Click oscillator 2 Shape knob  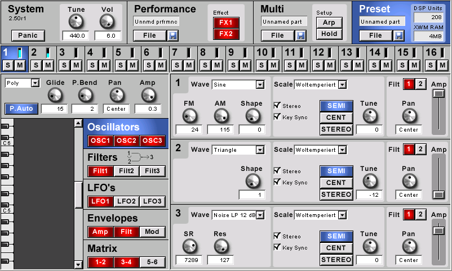click(x=253, y=181)
